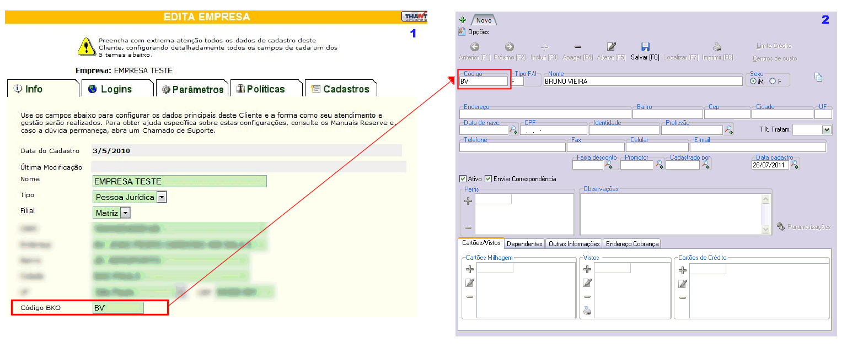This screenshot has width=847, height=348.
Task: Toggle the Enviar Correspondência checkbox
Action: (x=488, y=179)
